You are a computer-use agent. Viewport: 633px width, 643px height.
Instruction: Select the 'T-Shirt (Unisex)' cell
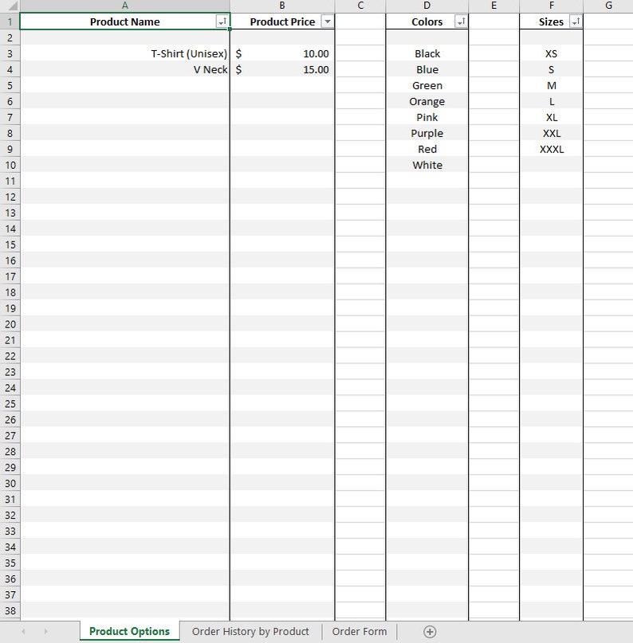pos(124,53)
